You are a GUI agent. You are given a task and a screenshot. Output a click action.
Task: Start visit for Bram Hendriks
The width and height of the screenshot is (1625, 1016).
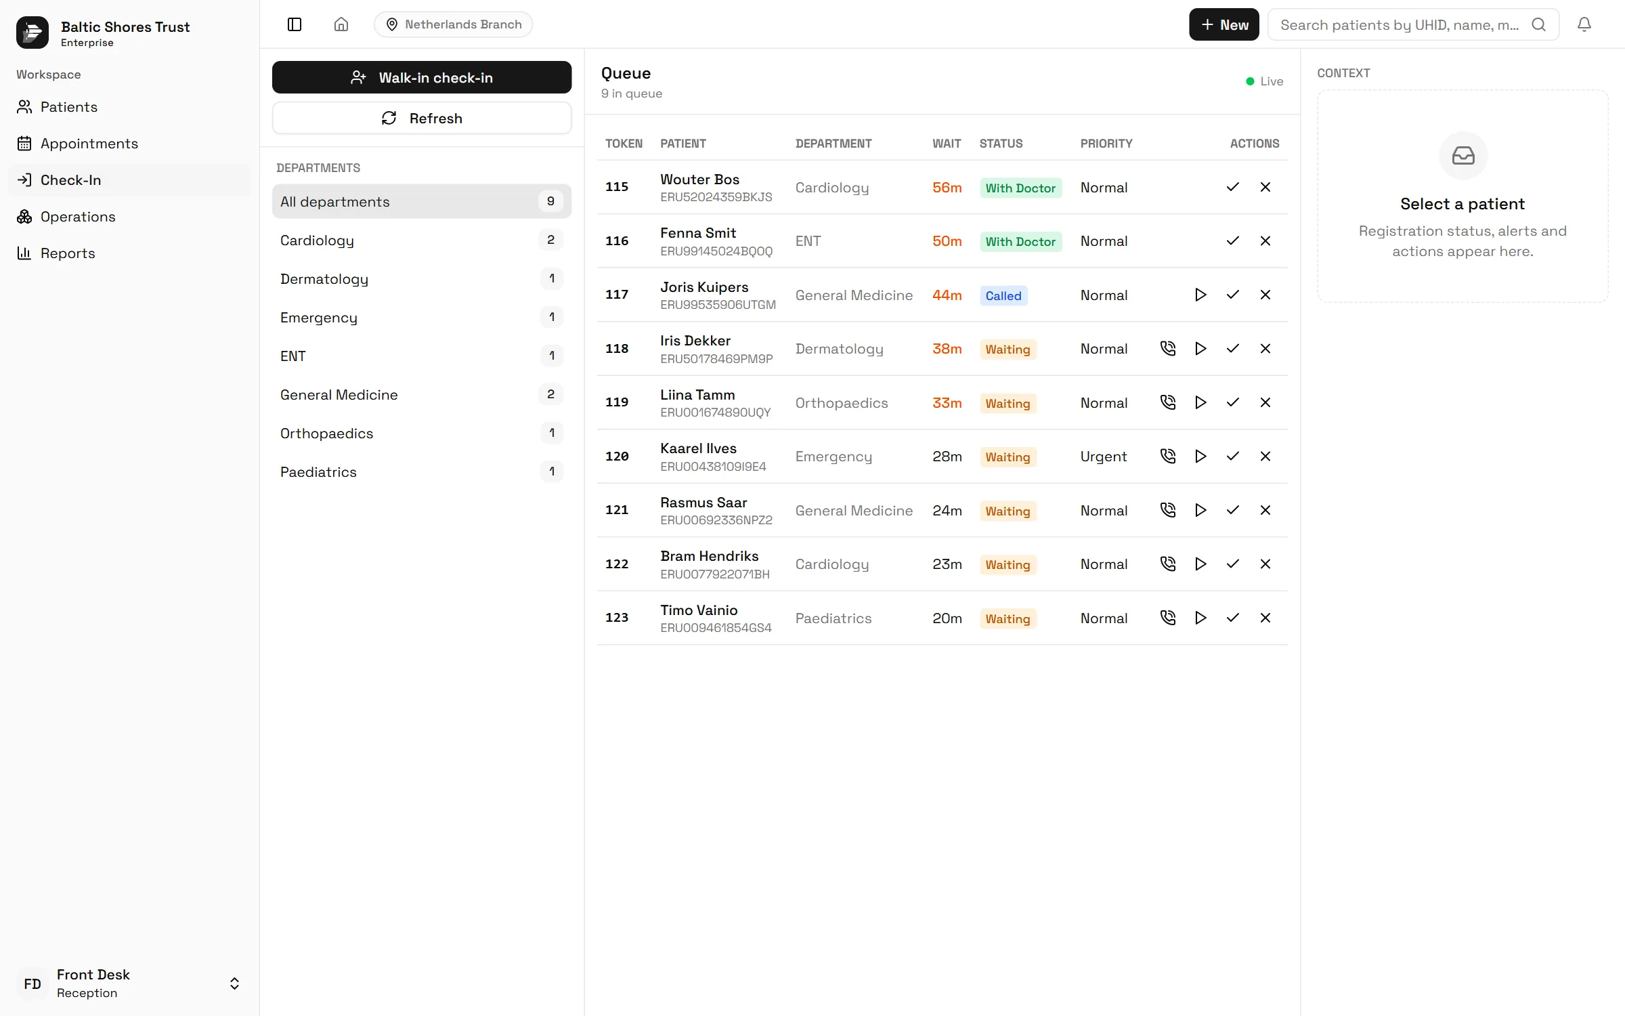pos(1200,564)
